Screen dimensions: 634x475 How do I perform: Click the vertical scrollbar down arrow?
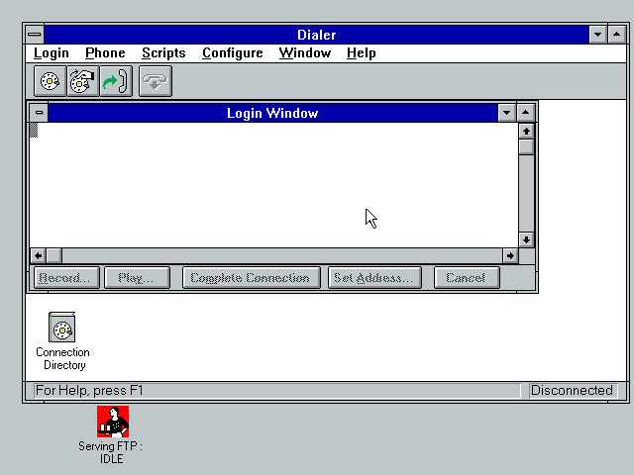point(526,239)
